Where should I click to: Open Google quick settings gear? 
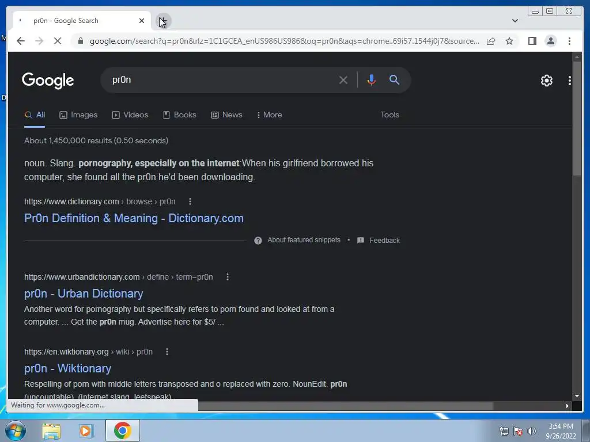[x=547, y=81]
